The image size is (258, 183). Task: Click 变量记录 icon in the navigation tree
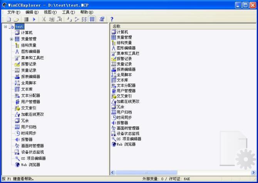pos(17,70)
